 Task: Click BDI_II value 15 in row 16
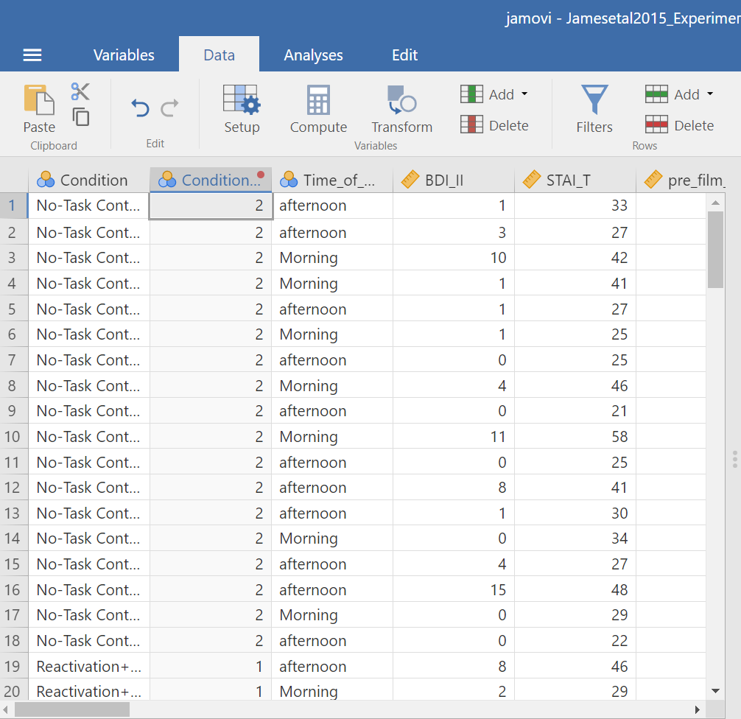pos(454,589)
